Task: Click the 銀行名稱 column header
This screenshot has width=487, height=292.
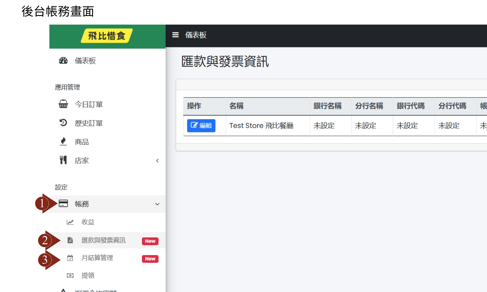Action: click(327, 106)
